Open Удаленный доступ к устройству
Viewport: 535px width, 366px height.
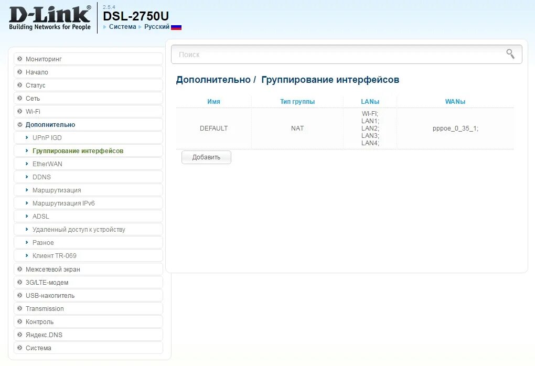[x=88, y=230]
